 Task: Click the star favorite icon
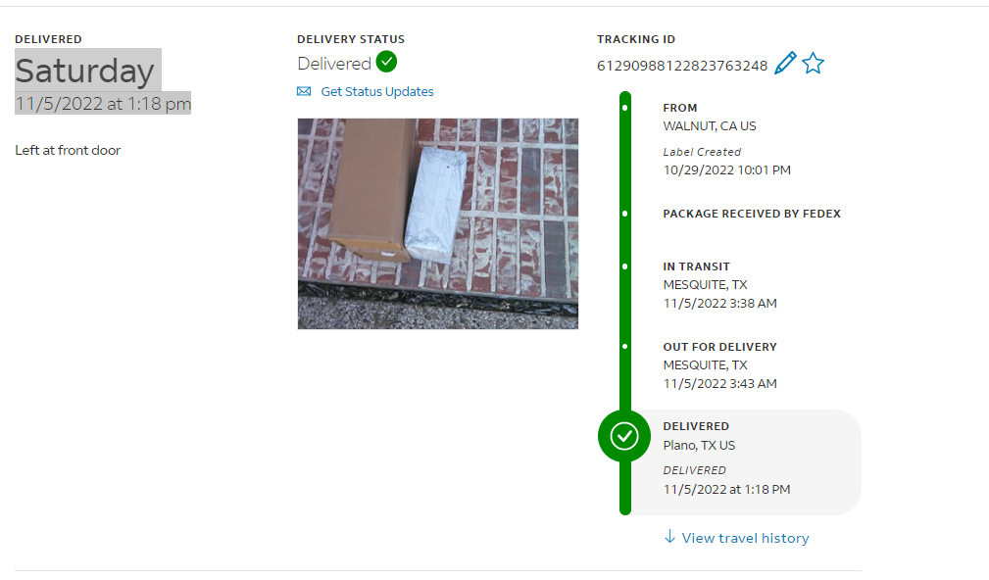point(813,63)
